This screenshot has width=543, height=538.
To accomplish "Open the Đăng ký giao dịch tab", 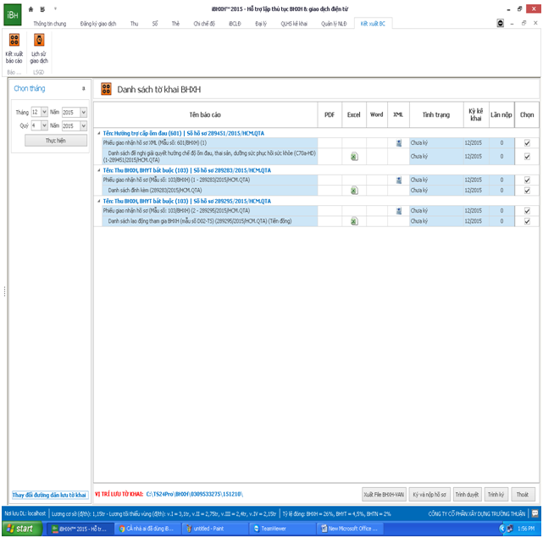I will tap(100, 24).
